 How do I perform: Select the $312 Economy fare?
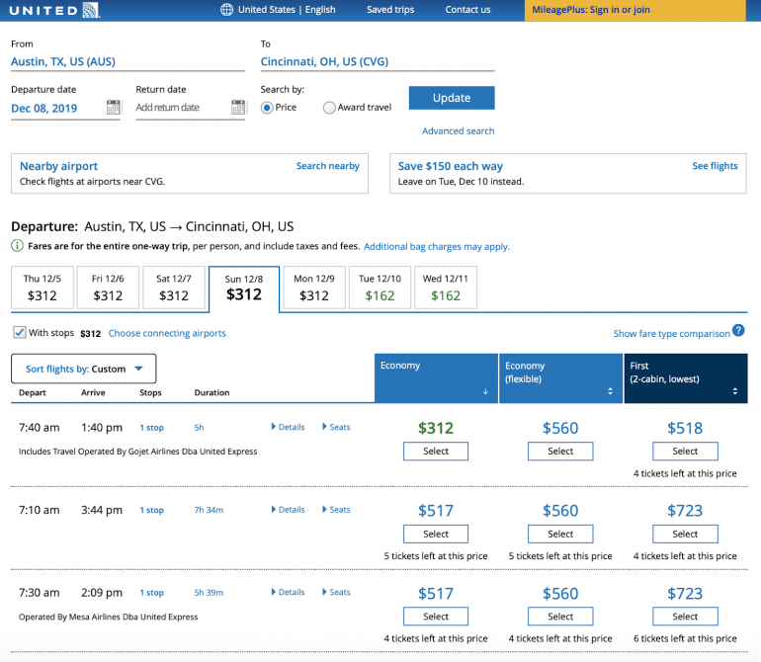(x=436, y=452)
